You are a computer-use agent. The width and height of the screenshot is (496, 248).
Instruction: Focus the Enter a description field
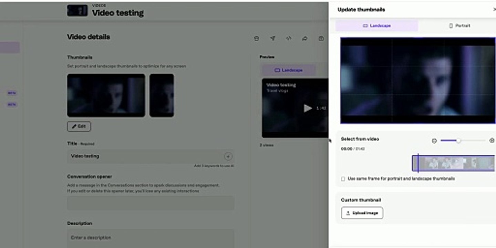click(x=151, y=238)
